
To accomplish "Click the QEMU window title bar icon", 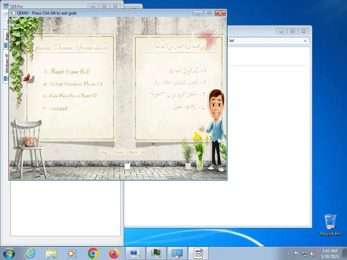I will pos(13,13).
